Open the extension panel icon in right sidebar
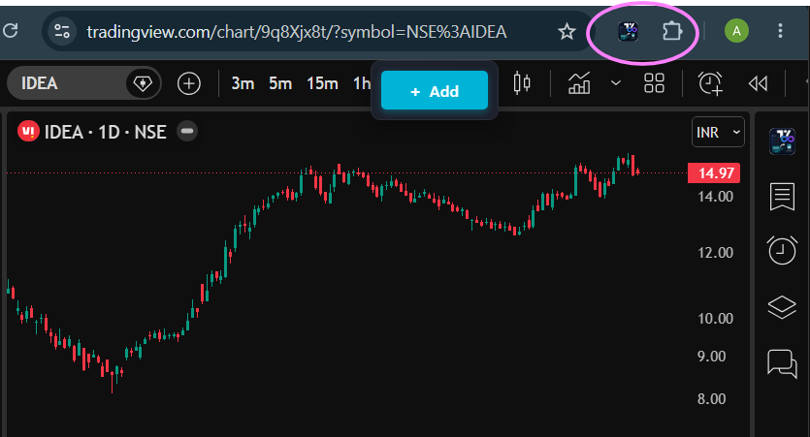Viewport: 810px width, 437px height. tap(782, 141)
